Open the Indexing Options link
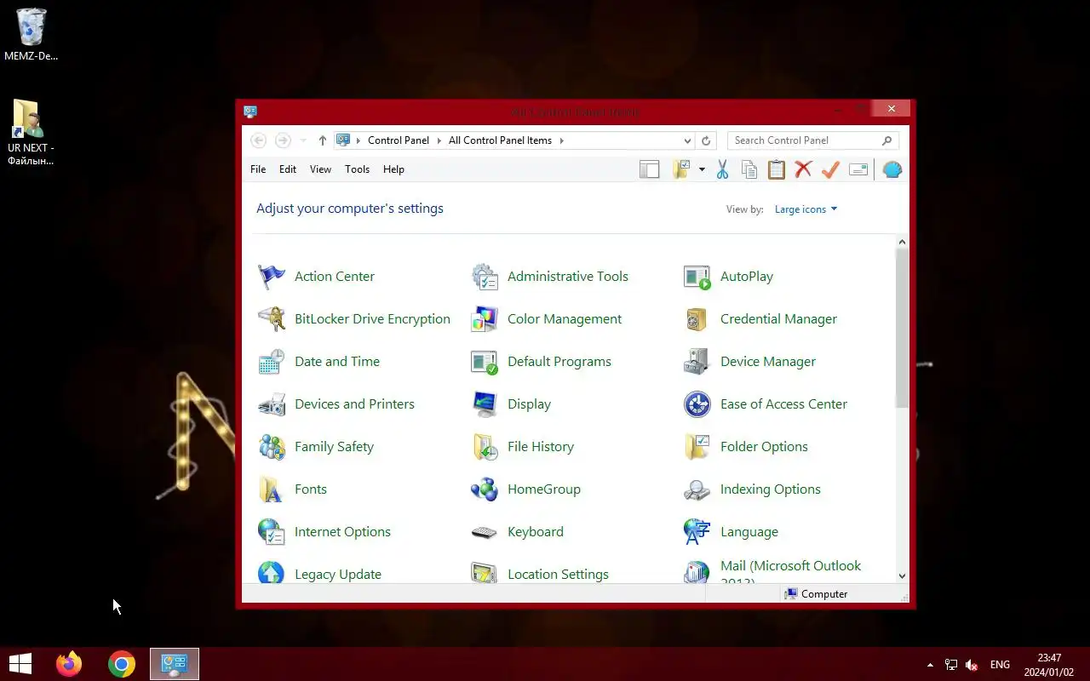This screenshot has height=681, width=1090. 771,489
